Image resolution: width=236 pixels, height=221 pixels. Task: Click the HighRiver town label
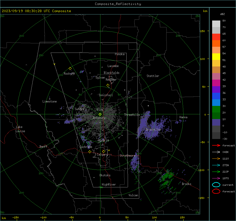coord(109,184)
